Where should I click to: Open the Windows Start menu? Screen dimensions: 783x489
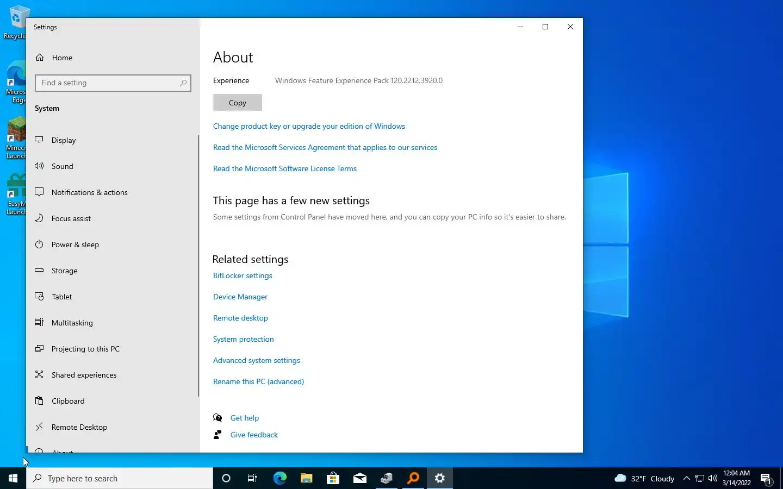[13, 478]
